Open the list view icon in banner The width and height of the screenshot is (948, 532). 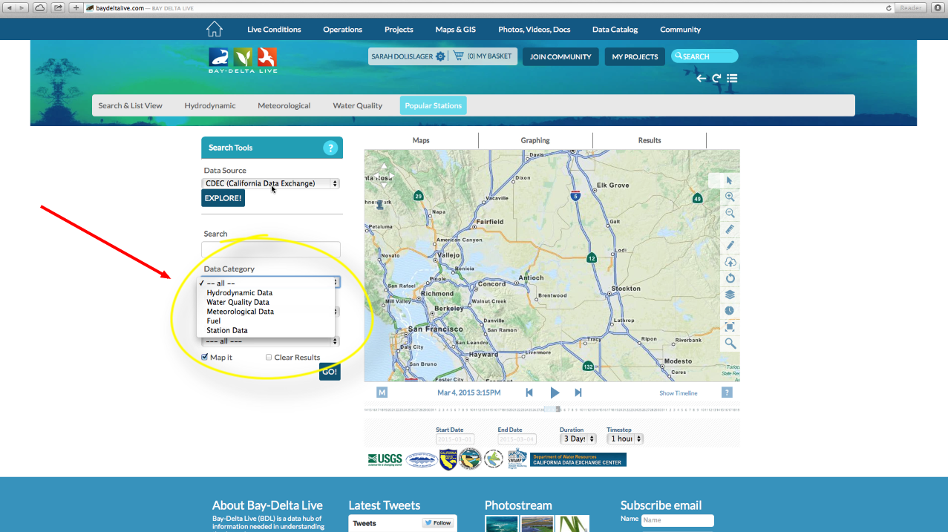click(732, 78)
